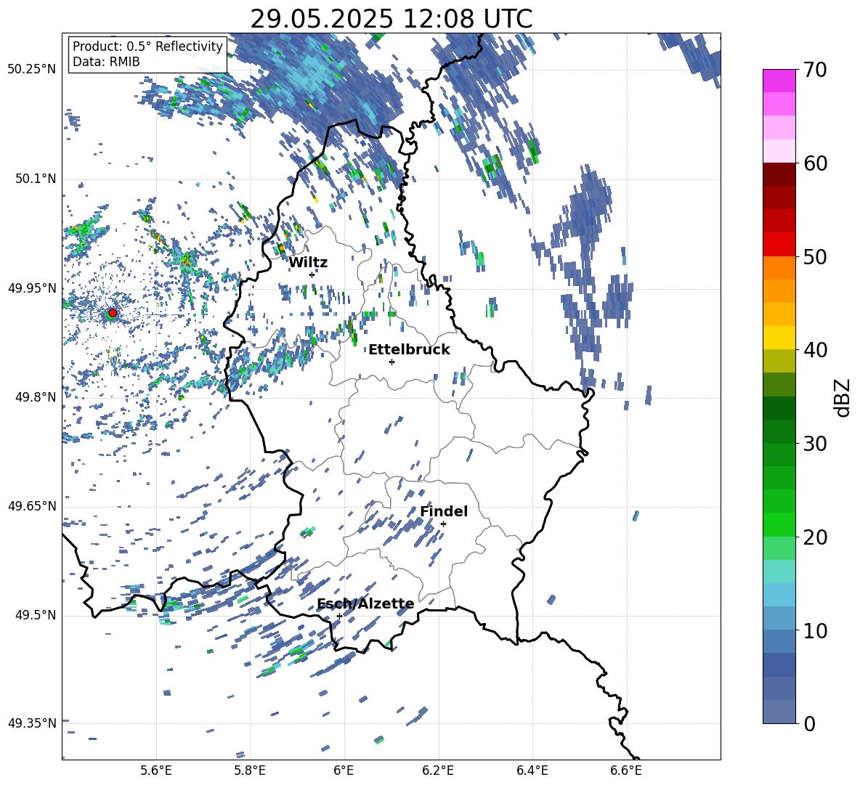This screenshot has height=785, width=860.
Task: Click the 10 tick on colorbar
Action: coord(814,630)
